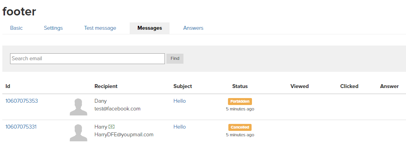The width and height of the screenshot is (406, 144).
Task: Open message ID 10607075331
Action: point(21,127)
